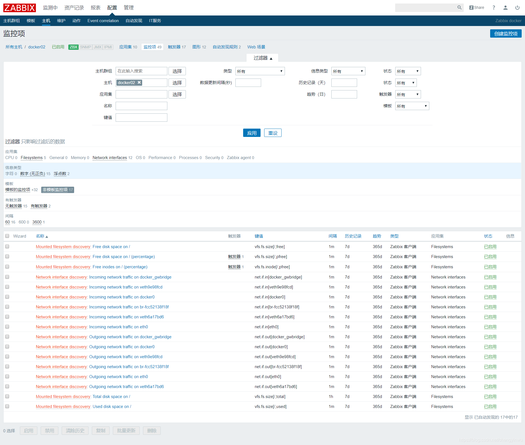Viewport: 525px width, 445px height.
Task: Remove docker02 host tag from filter
Action: [139, 82]
